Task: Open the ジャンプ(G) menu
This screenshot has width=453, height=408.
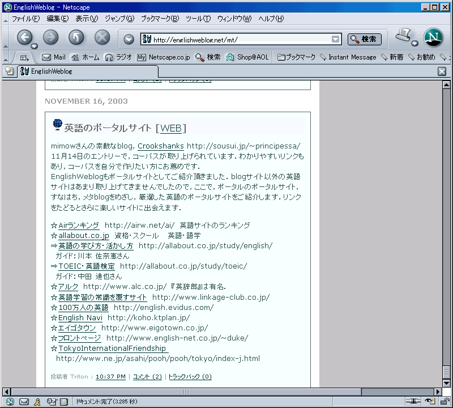Action: [x=119, y=19]
